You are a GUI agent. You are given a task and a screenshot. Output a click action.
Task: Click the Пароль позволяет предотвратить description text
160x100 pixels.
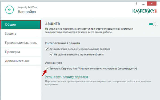(98, 83)
